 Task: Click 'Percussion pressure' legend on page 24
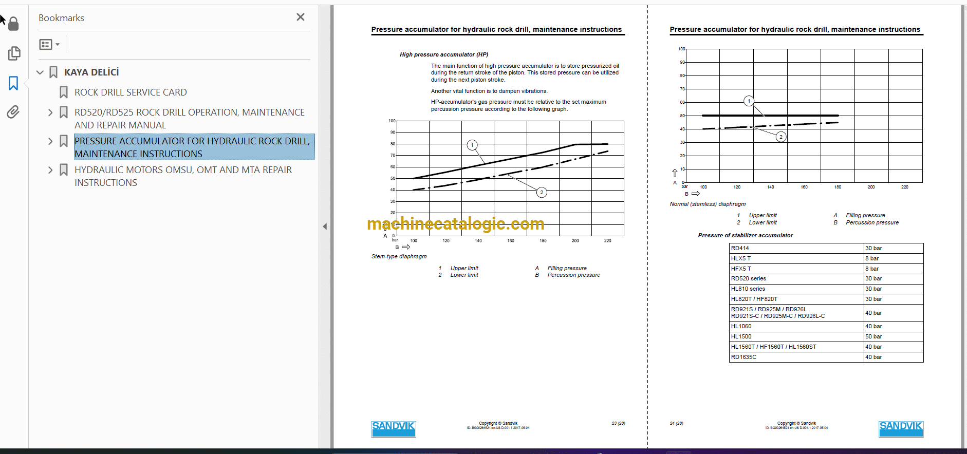[872, 222]
